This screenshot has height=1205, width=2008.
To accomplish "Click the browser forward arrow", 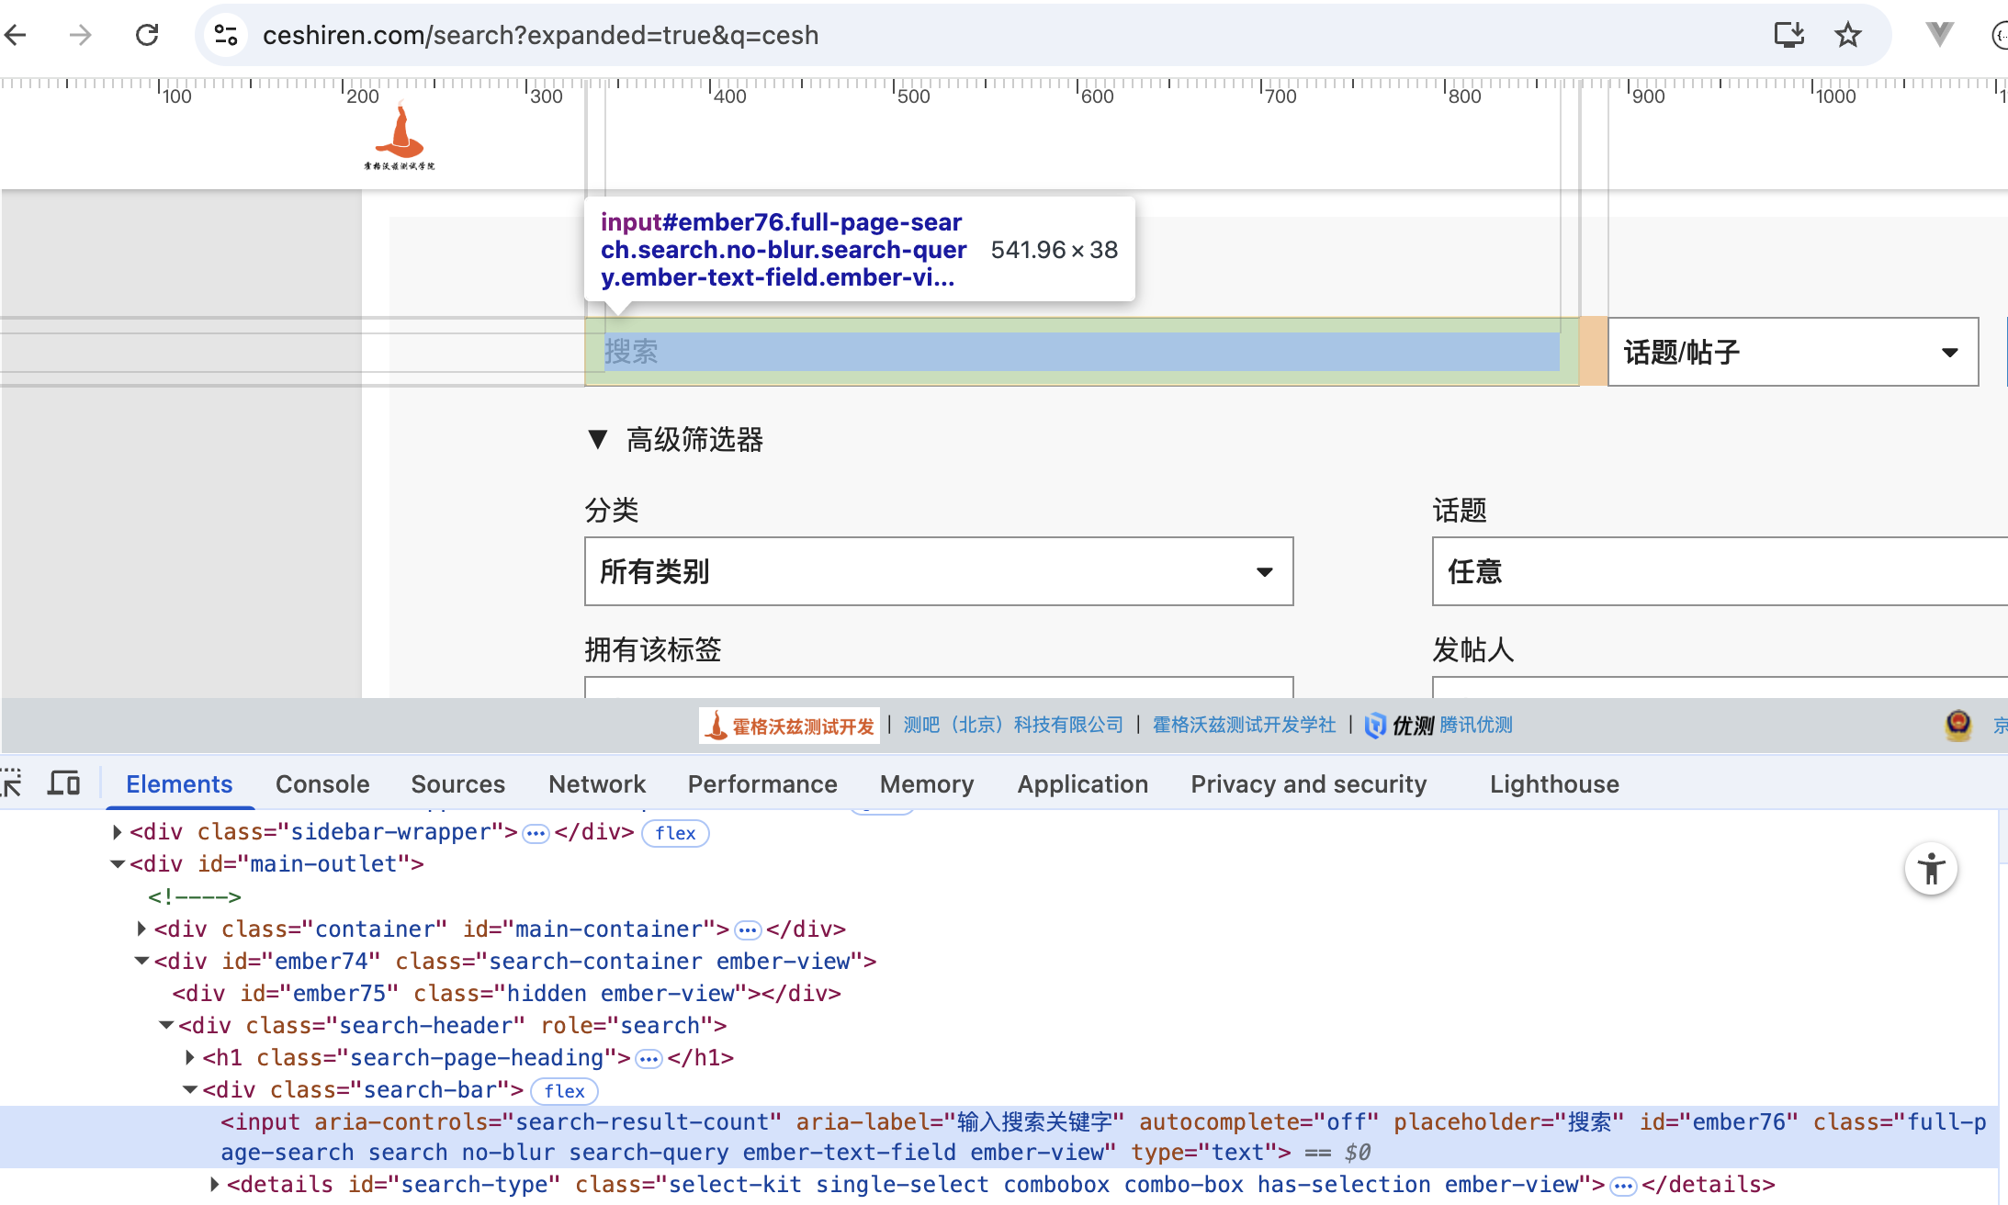I will [81, 35].
